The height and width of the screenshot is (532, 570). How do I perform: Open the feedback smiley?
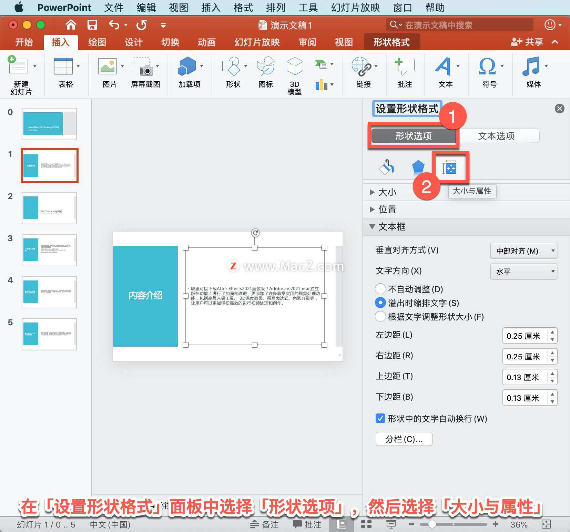click(x=550, y=25)
